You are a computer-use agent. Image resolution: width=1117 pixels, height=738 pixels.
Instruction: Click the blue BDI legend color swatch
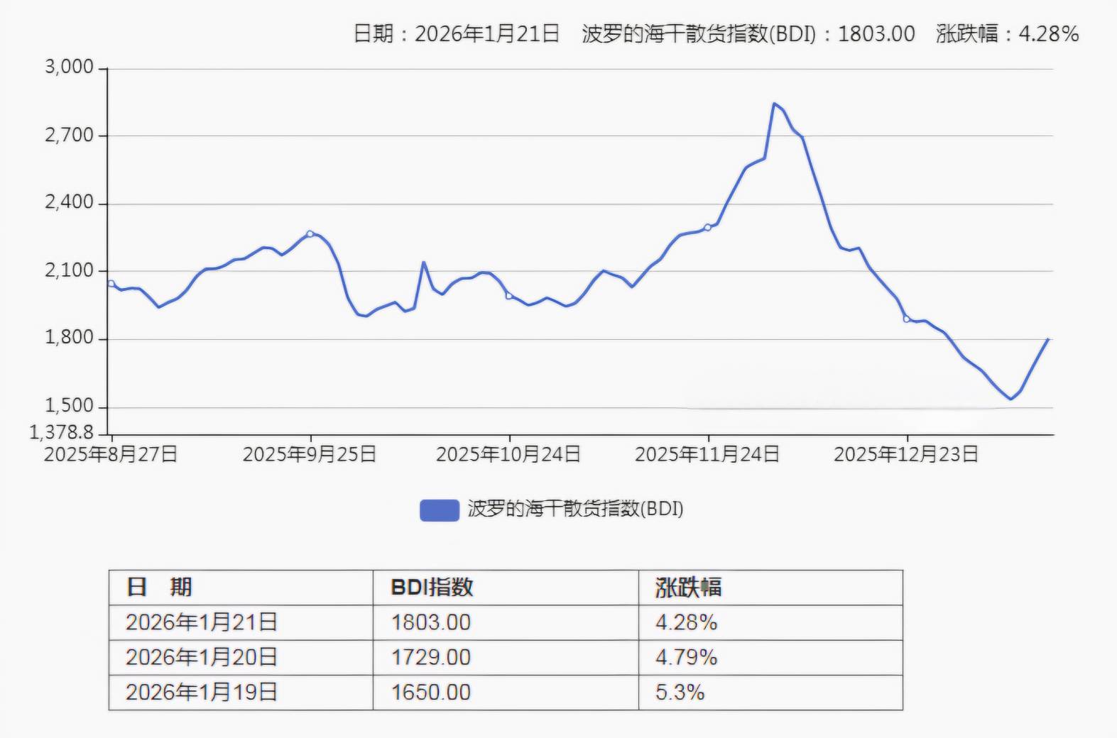(439, 510)
